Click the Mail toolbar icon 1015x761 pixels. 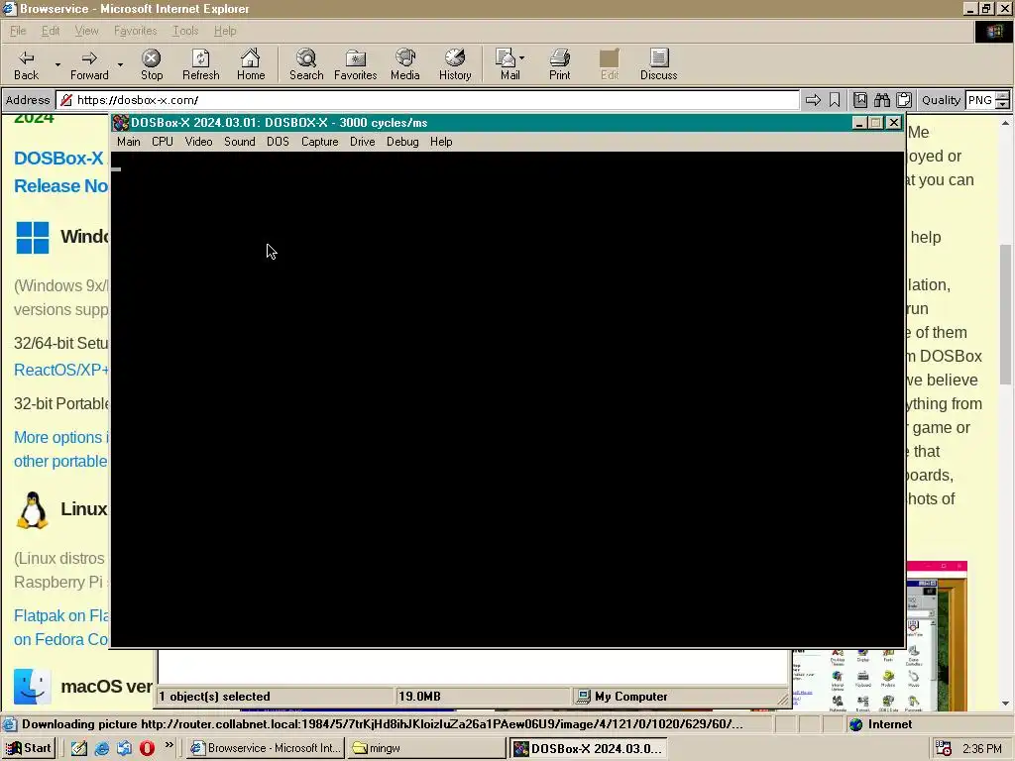pos(506,64)
